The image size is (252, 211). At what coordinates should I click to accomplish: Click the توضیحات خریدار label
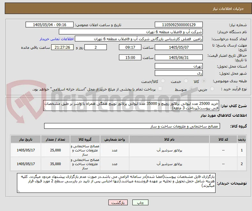coord(232,183)
